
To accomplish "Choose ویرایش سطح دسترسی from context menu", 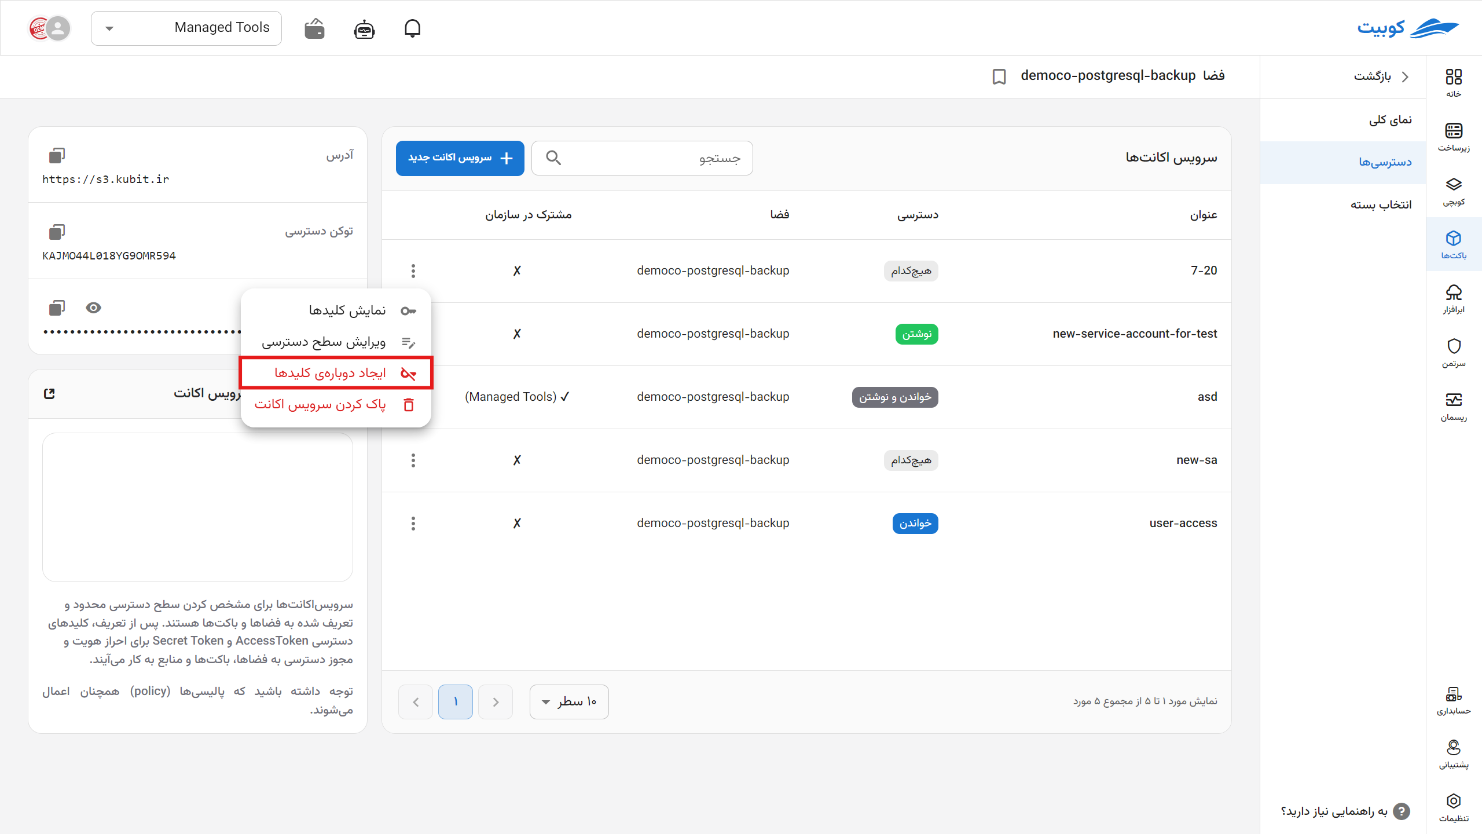I will [x=336, y=342].
